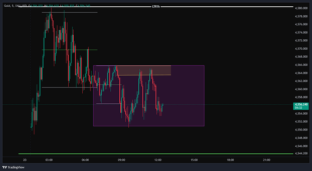Select the orange supply zone rectangle
The height and width of the screenshot is (171, 312).
pos(144,70)
